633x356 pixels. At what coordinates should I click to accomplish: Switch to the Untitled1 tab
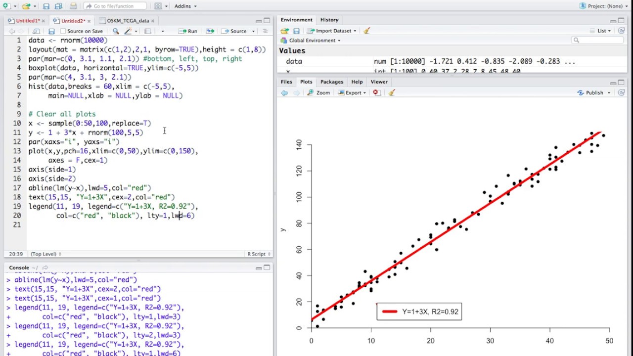pyautogui.click(x=27, y=21)
